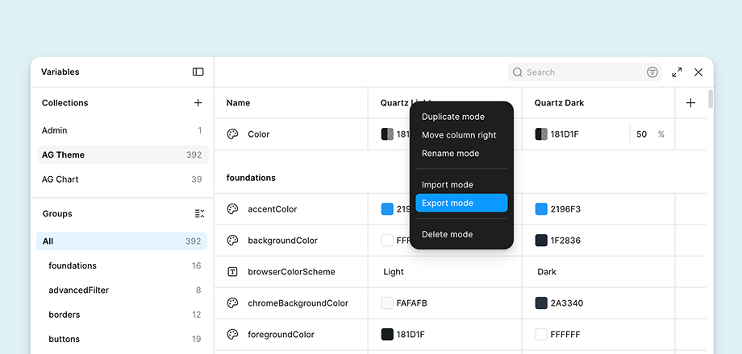Open the 2A3340 chromeBackgroundColor swatch
The image size is (742, 354).
(x=541, y=303)
